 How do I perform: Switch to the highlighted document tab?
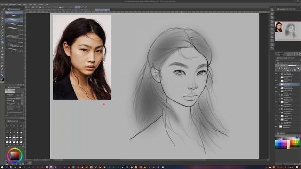pos(102,10)
